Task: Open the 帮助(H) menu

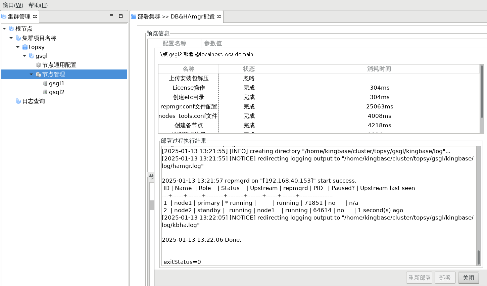Action: 38,5
